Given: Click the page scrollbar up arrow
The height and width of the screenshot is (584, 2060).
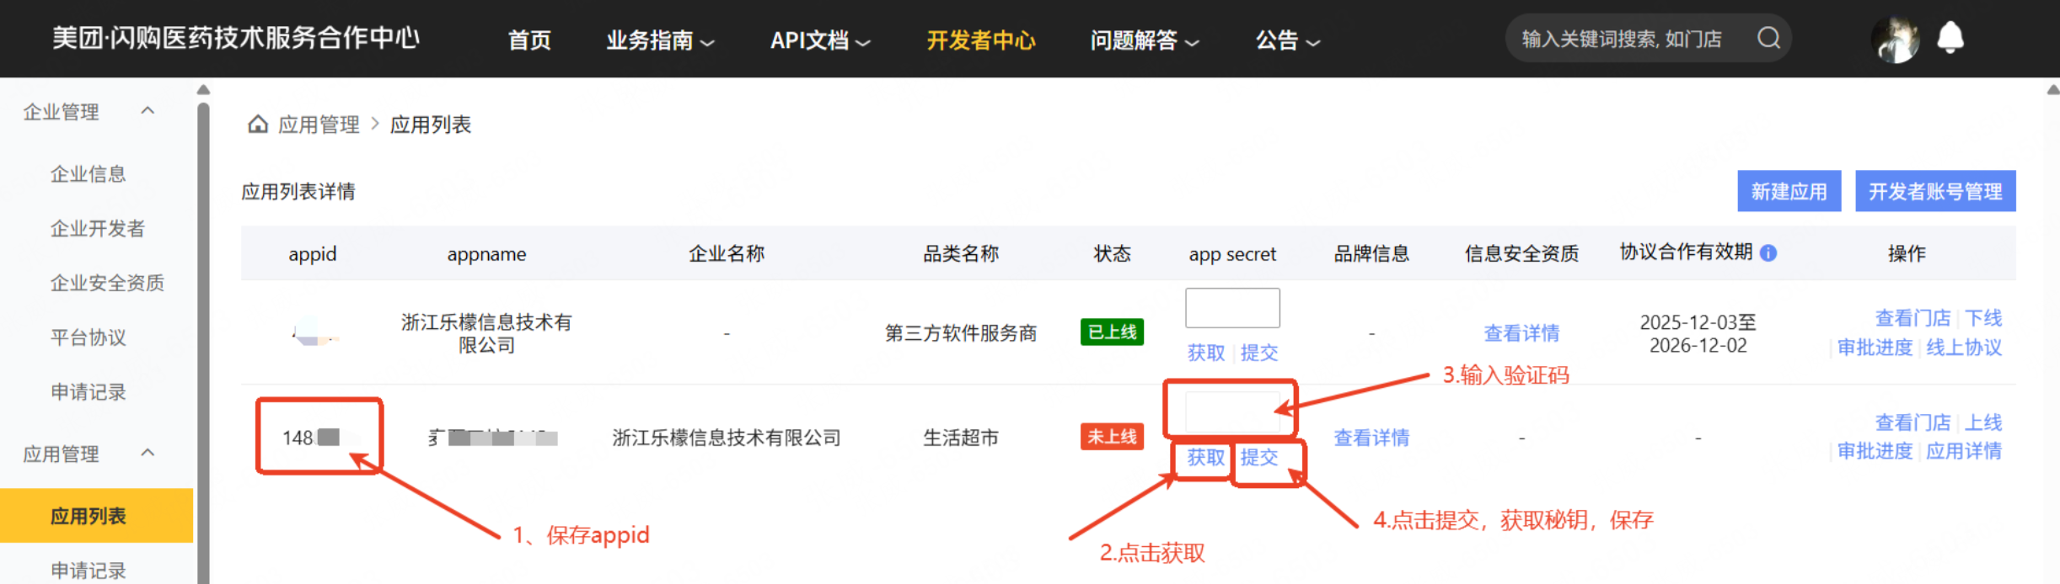Looking at the screenshot, I should click(2053, 89).
